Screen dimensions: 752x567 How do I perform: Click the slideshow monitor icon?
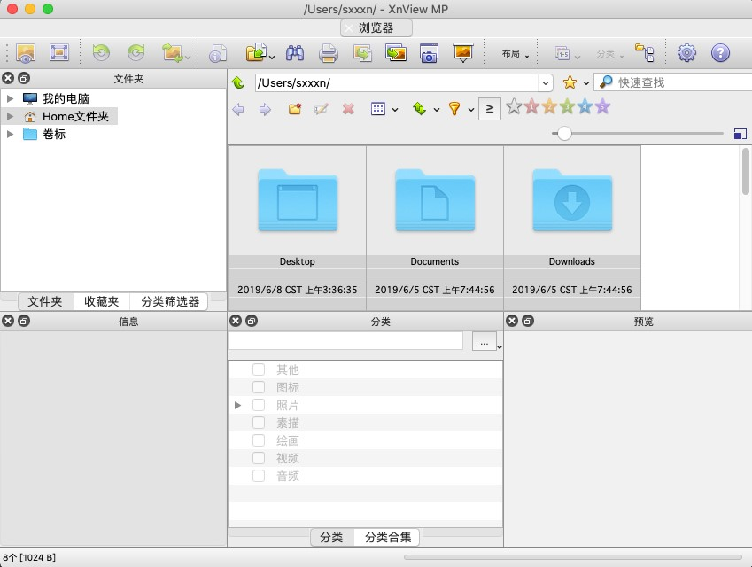[x=462, y=53]
